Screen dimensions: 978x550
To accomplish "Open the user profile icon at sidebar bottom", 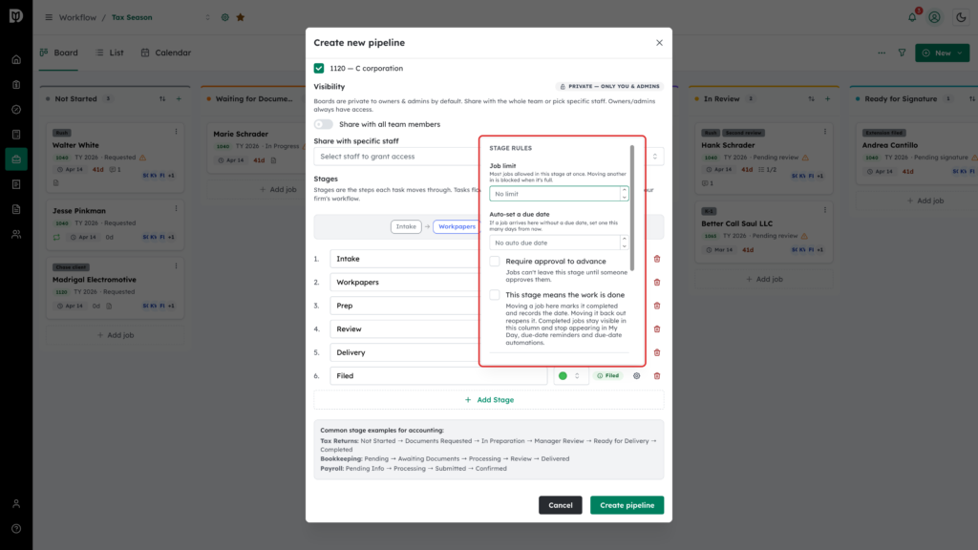I will [x=16, y=503].
